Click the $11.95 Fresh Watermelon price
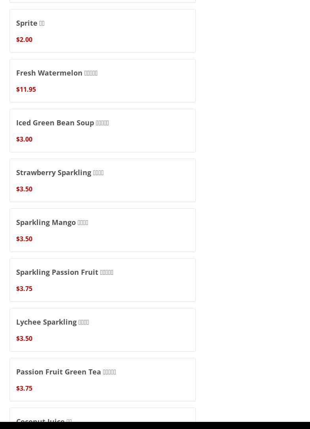Image resolution: width=310 pixels, height=429 pixels. [26, 89]
